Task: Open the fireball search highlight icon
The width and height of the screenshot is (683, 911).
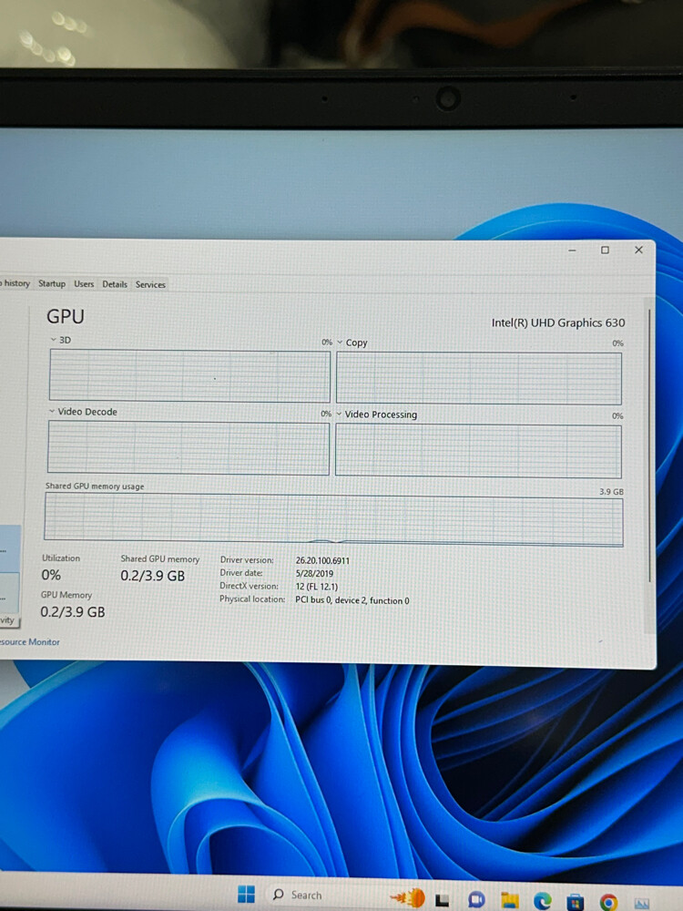Action: point(408,897)
